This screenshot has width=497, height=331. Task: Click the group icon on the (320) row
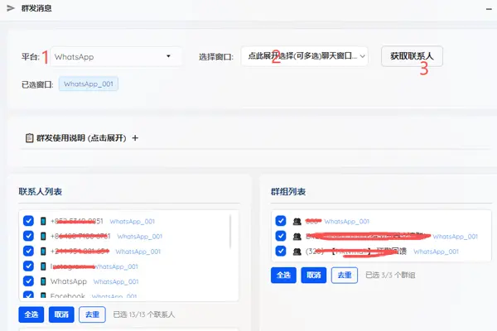297,252
